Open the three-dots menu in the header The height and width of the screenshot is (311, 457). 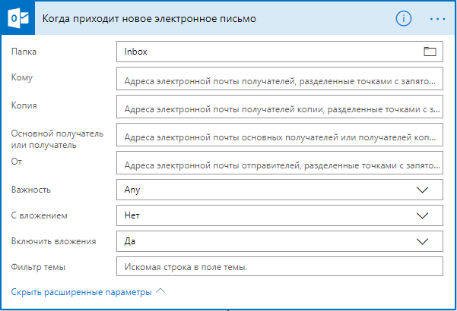[x=437, y=19]
